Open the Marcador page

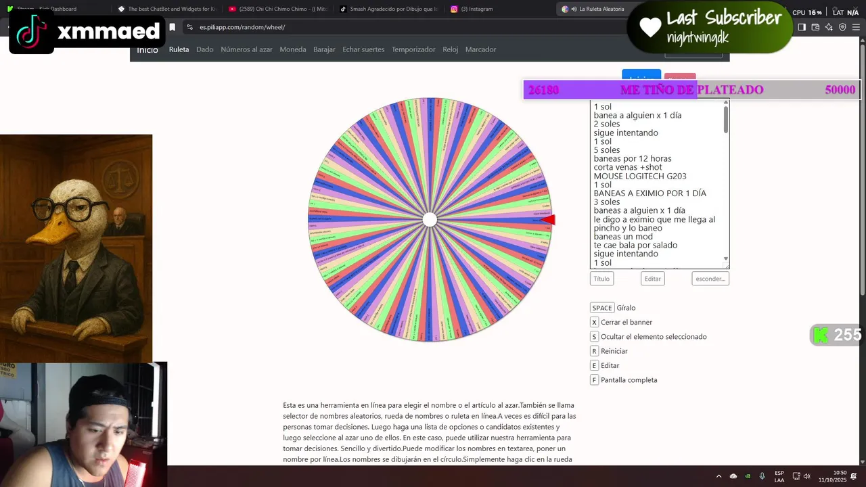click(480, 49)
